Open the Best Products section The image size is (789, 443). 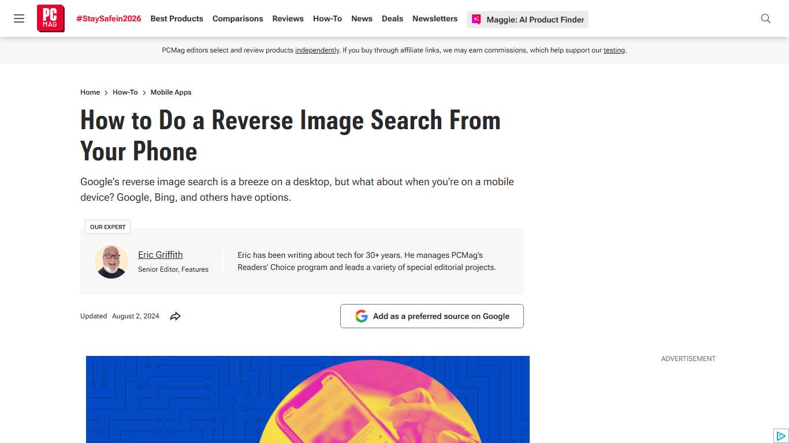(x=176, y=18)
